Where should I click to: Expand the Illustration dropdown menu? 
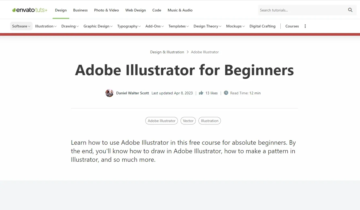point(46,26)
